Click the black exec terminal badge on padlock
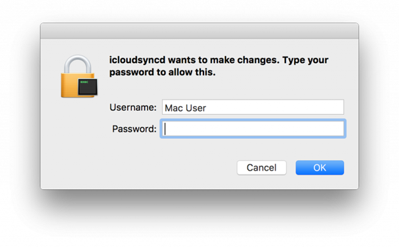 coord(88,87)
